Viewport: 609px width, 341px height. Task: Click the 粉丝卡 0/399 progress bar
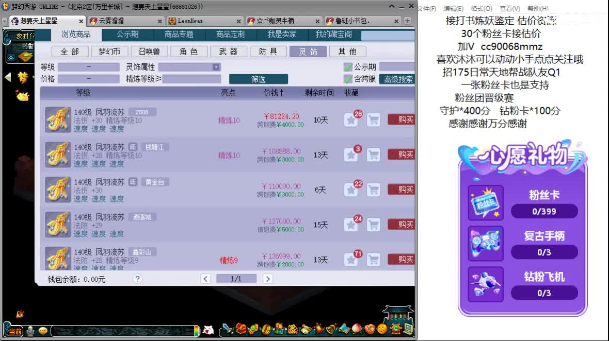coord(544,211)
